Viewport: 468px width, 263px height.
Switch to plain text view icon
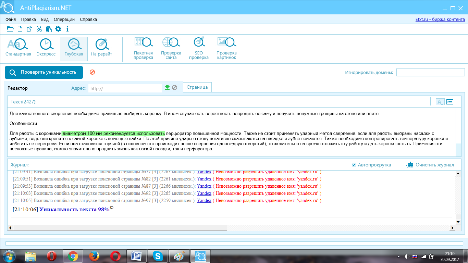[x=440, y=102]
